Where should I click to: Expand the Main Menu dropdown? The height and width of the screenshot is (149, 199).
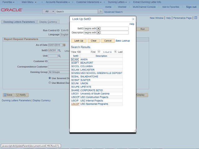pos(29,2)
